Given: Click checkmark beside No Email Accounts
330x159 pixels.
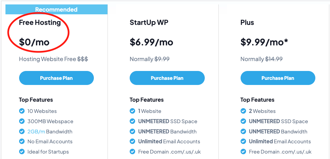Looking at the screenshot, I should click(x=22, y=141).
